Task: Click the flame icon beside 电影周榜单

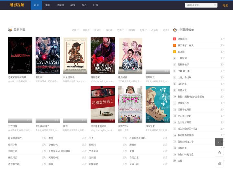Action: [x=175, y=30]
